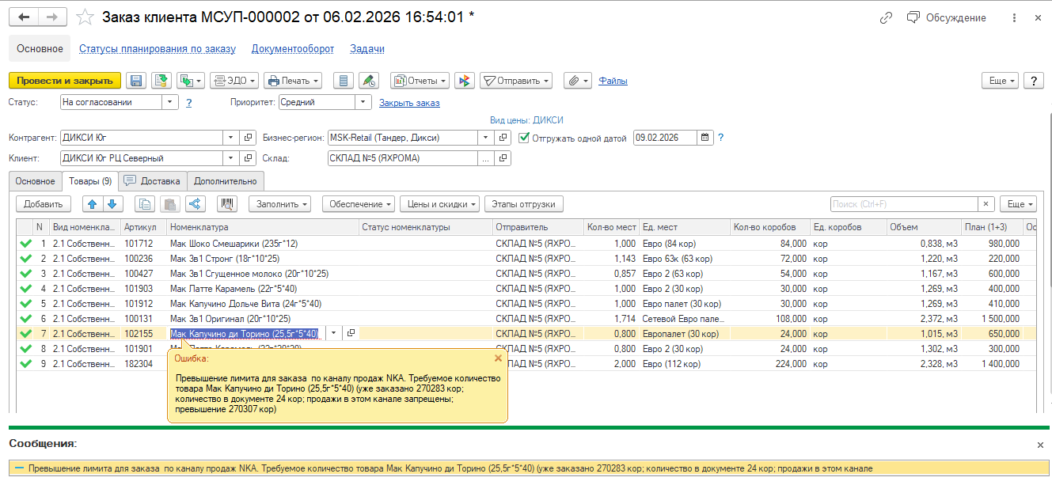Open 'Статусы планирования по заказу' link

(x=158, y=49)
